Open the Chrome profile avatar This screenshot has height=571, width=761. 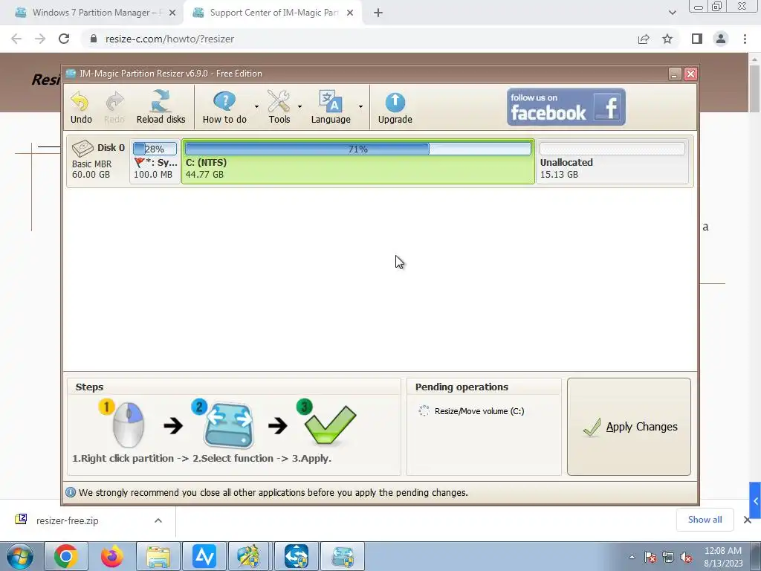point(721,39)
